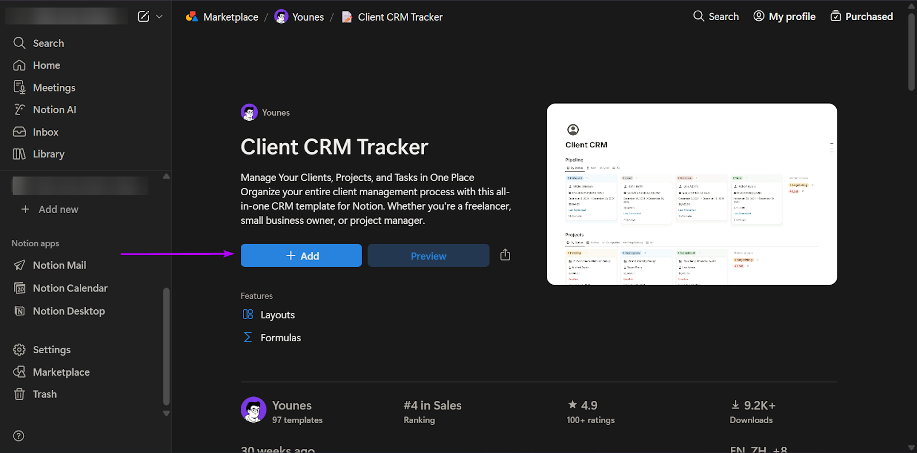Click the Client CRM template preview thumbnail

tap(692, 194)
